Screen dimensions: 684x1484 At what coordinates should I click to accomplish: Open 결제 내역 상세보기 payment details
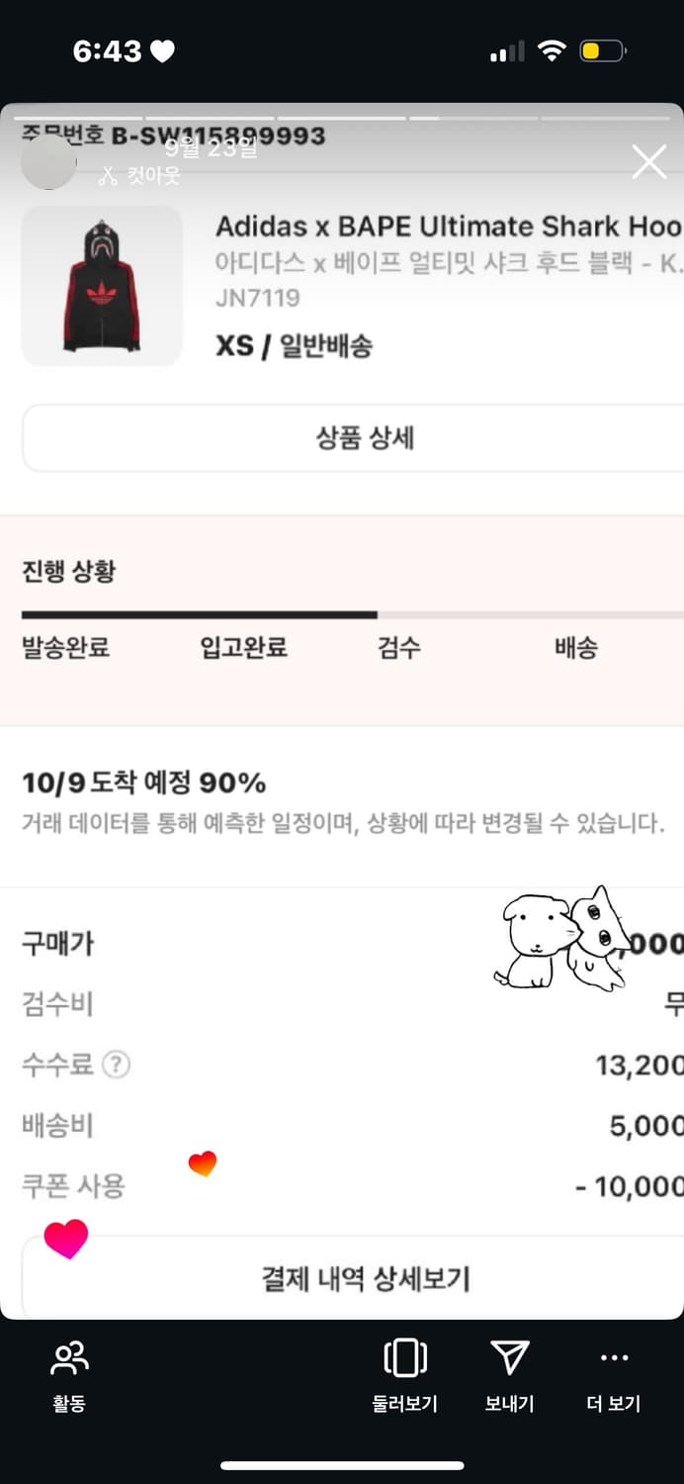(365, 1278)
